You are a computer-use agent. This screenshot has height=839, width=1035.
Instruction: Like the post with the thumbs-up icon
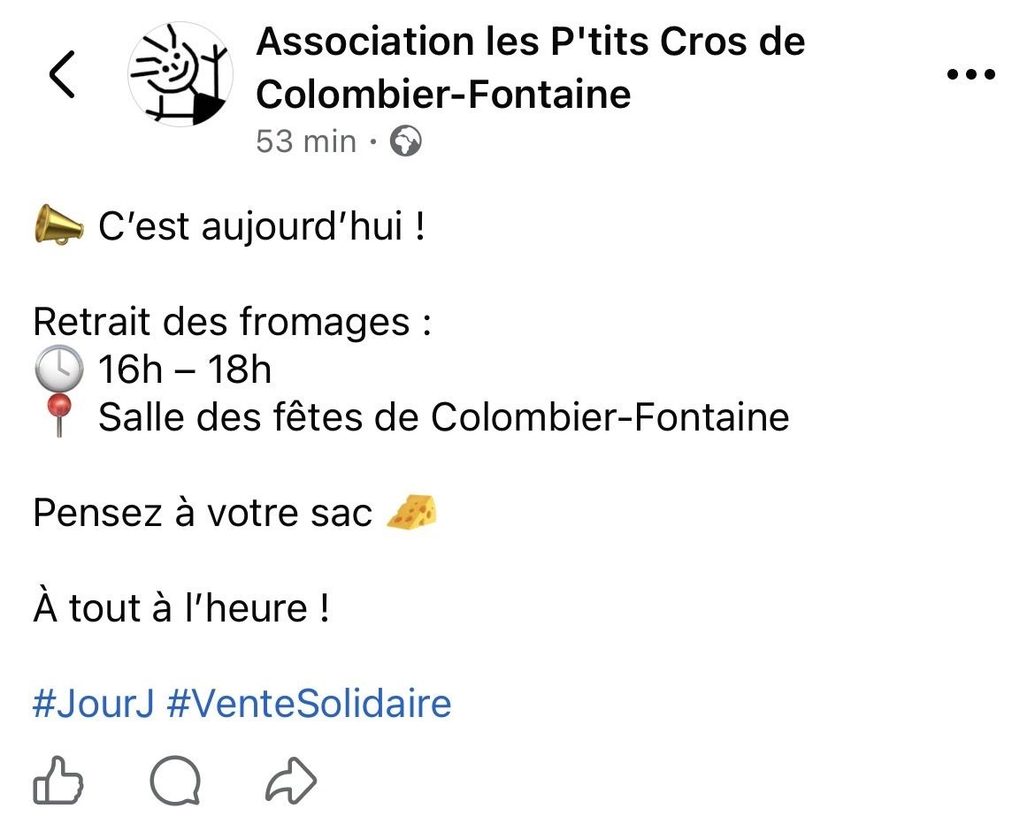[x=58, y=781]
